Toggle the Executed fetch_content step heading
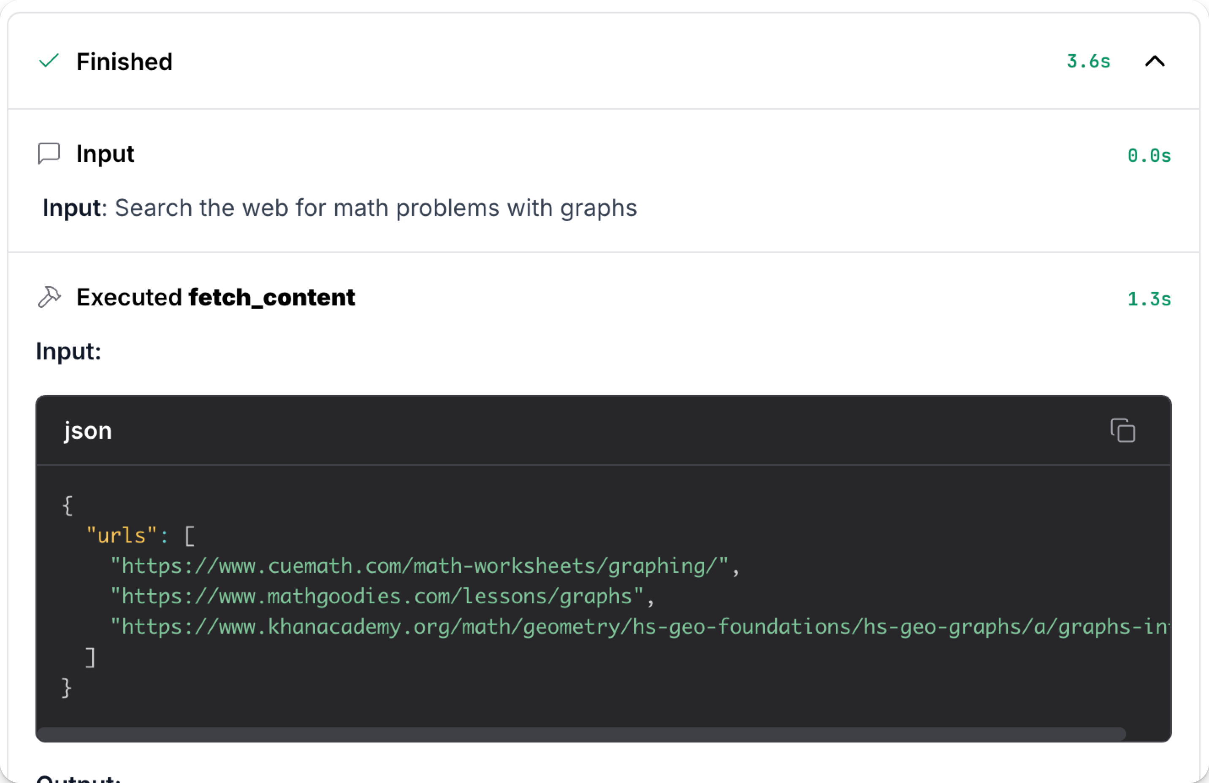The width and height of the screenshot is (1209, 783). [215, 297]
